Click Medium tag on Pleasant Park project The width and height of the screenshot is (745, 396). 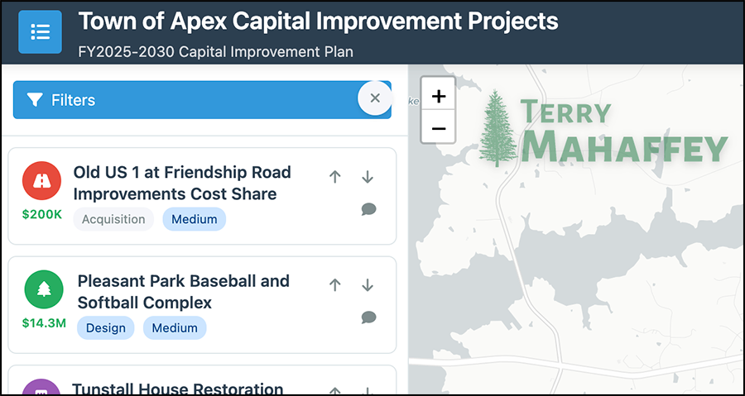[175, 327]
